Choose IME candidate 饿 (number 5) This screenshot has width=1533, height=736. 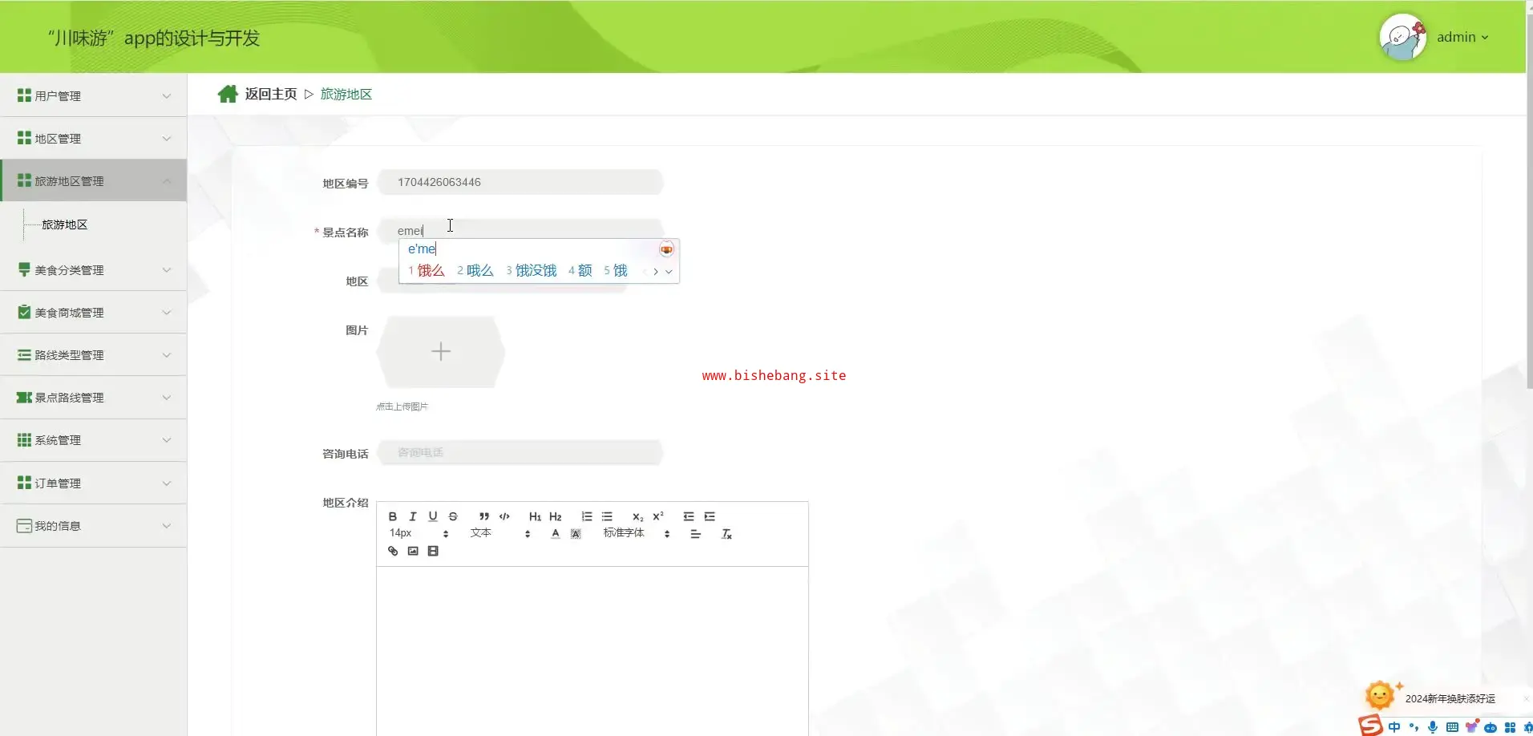point(616,271)
